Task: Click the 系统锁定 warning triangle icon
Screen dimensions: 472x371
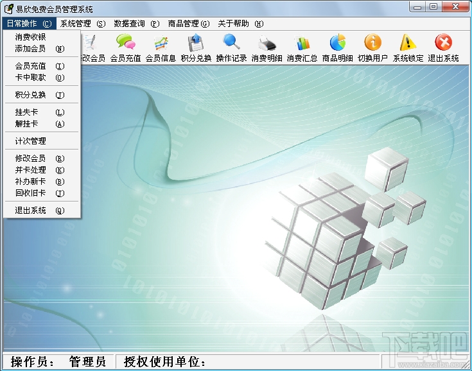Action: 408,42
